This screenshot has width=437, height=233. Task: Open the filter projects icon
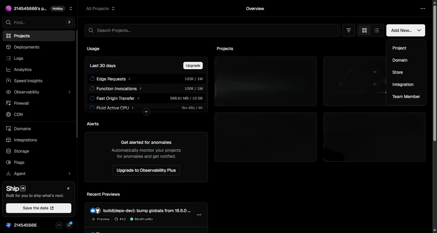349,30
